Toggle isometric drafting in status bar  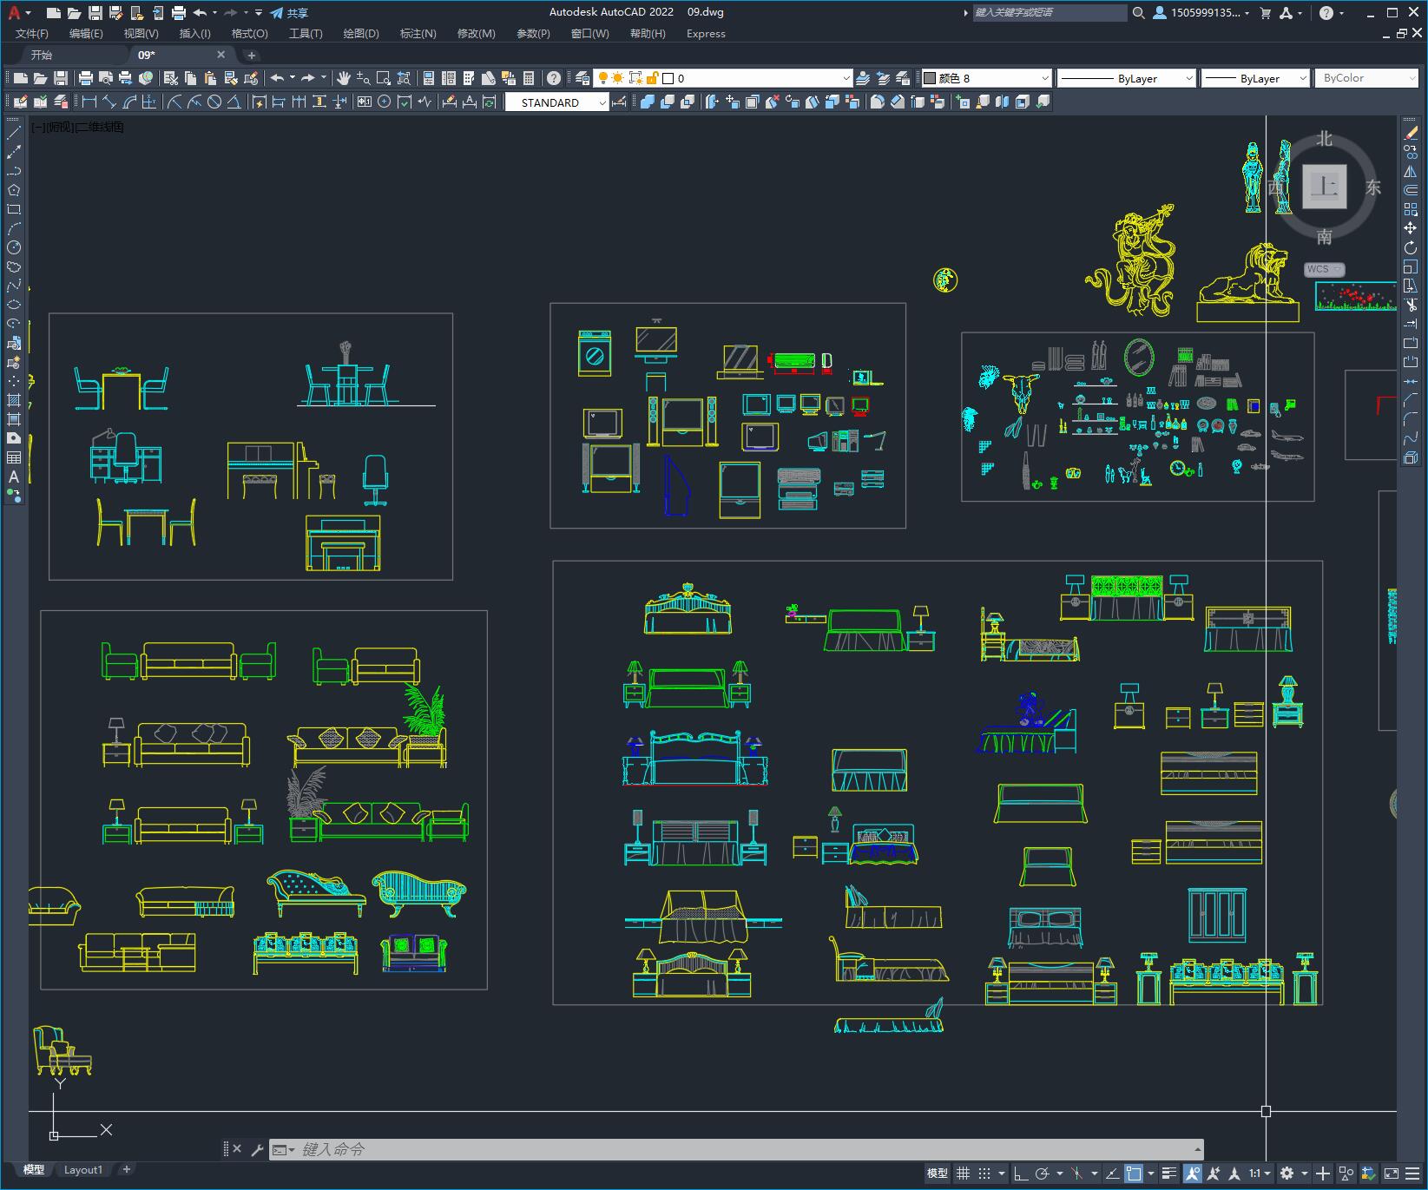1076,1174
